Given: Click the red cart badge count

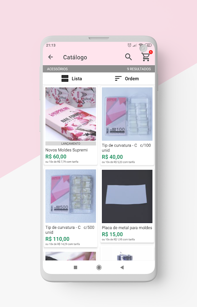Looking at the screenshot, I should [151, 52].
